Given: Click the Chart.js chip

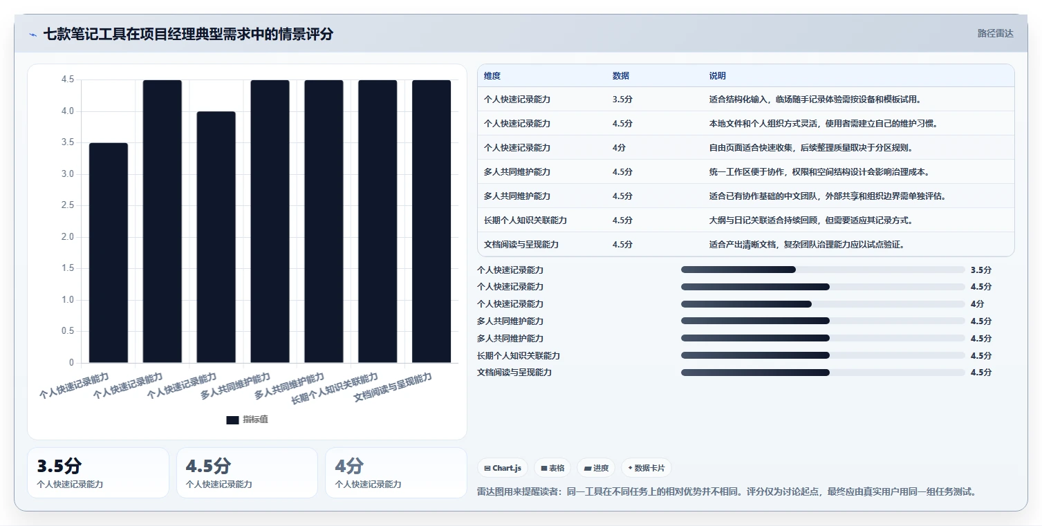Looking at the screenshot, I should coord(503,468).
